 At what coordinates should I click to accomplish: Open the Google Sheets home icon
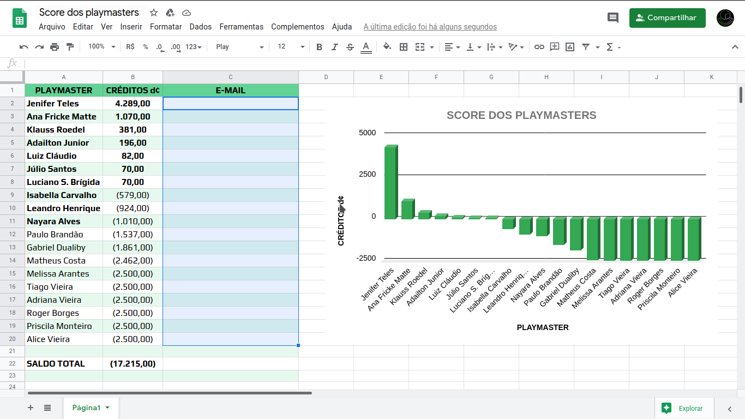coord(20,18)
